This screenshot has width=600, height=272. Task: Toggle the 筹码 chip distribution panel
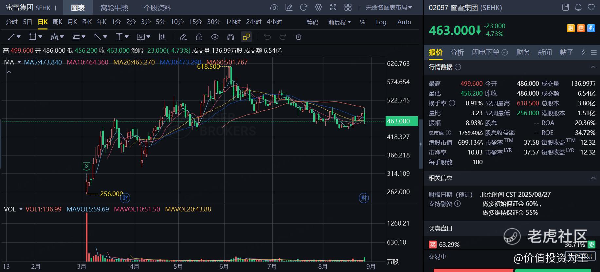(312, 22)
